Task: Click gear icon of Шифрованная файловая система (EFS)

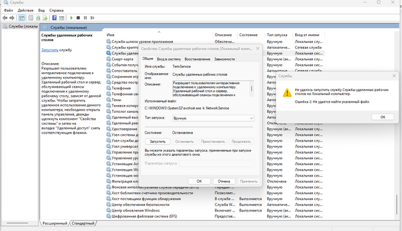Action: coord(109,216)
